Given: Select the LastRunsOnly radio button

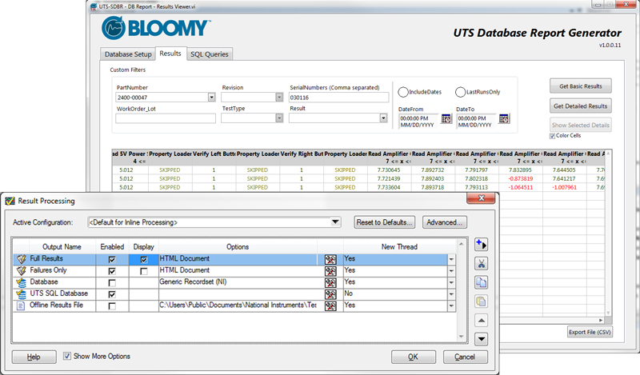Looking at the screenshot, I should (x=460, y=92).
